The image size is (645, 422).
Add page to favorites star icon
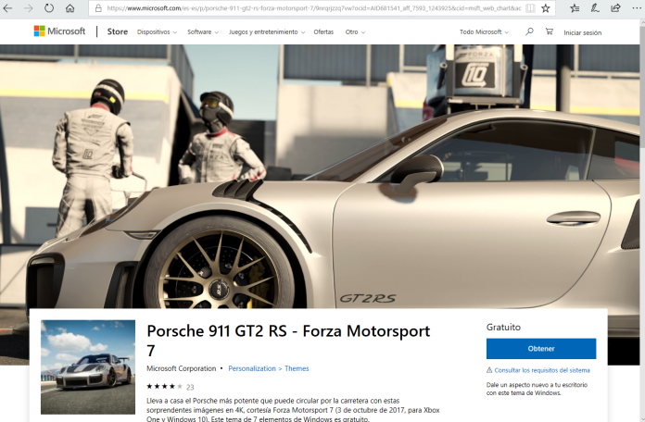[545, 8]
